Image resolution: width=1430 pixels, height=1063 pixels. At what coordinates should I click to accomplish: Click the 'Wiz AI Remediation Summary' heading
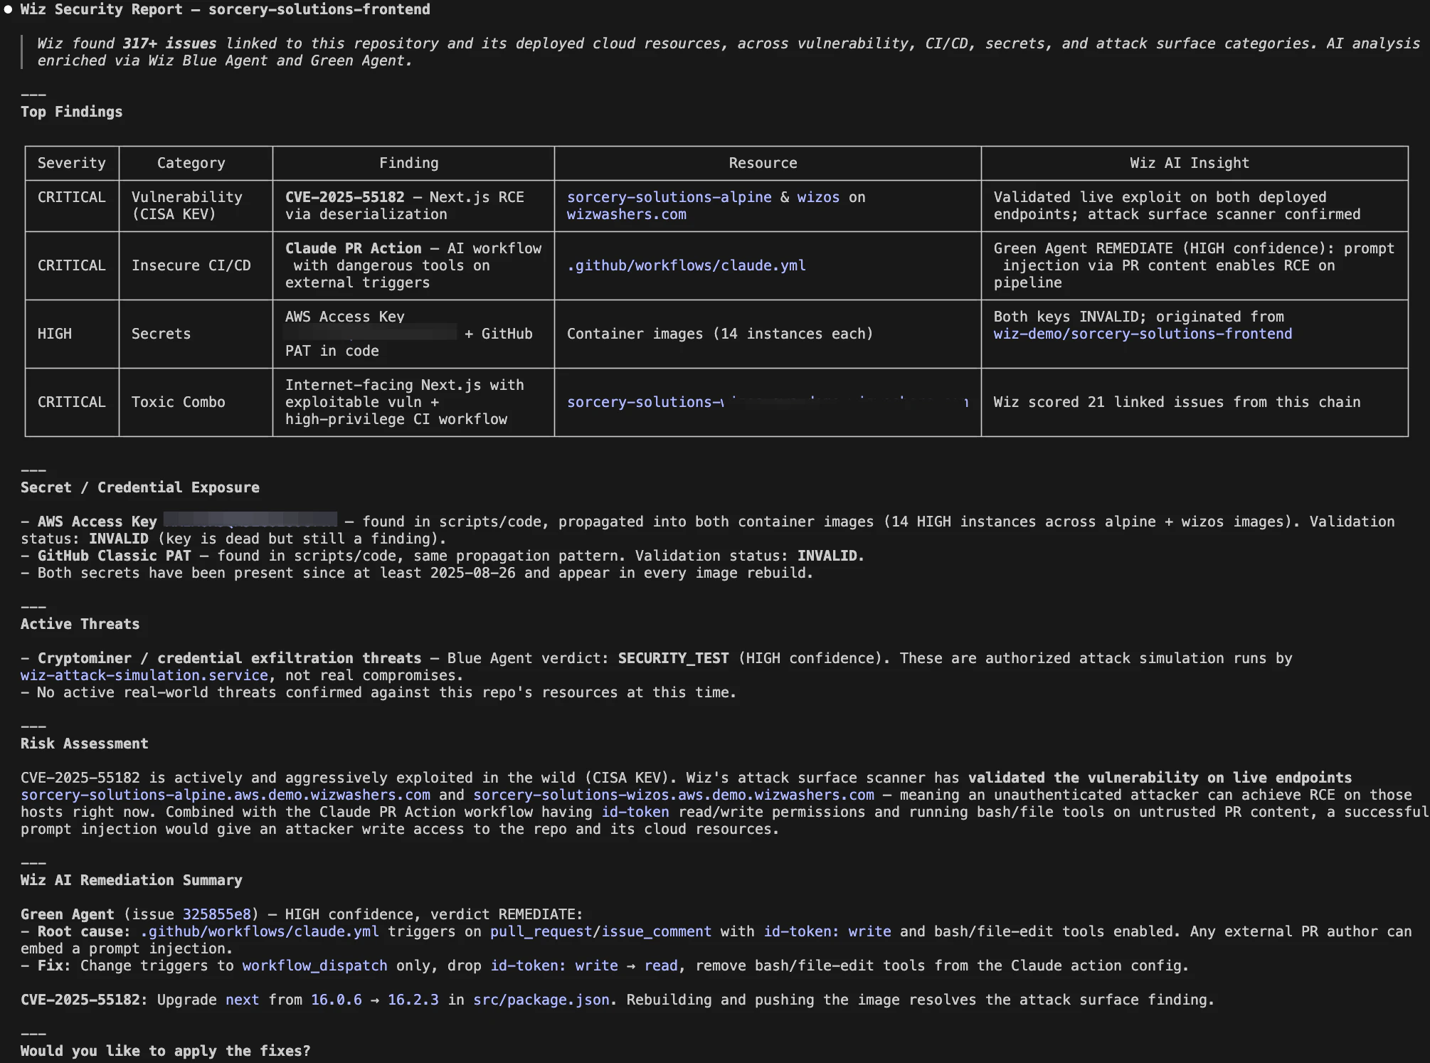[132, 880]
